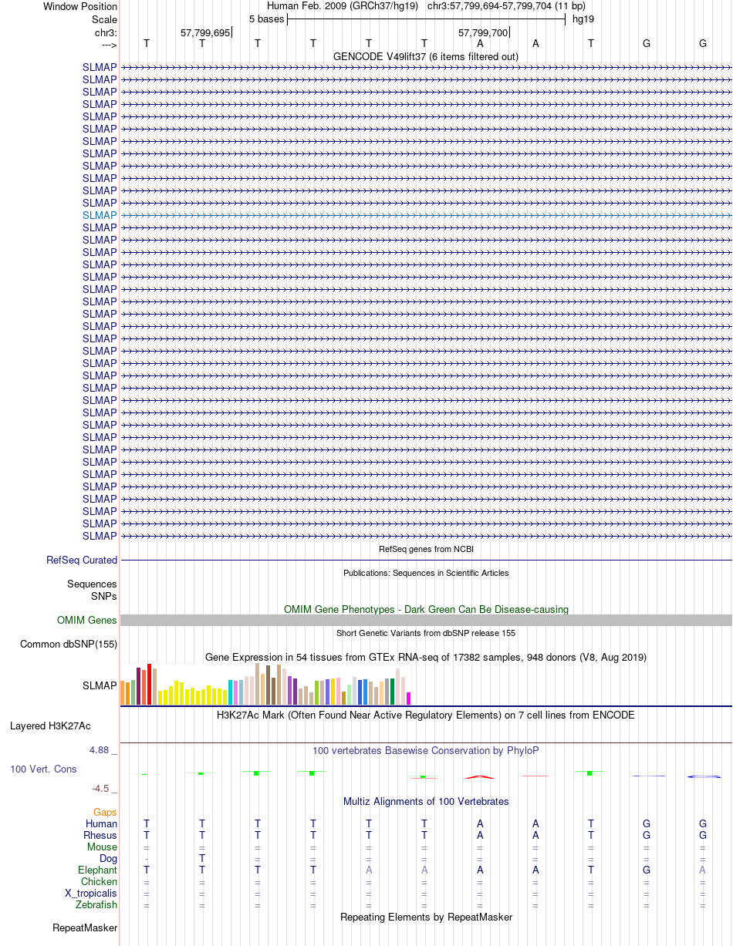
Task: Click the Human alignment row label
Action: [x=101, y=823]
